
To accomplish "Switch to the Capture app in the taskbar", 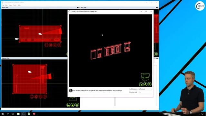I will click(23, 114).
